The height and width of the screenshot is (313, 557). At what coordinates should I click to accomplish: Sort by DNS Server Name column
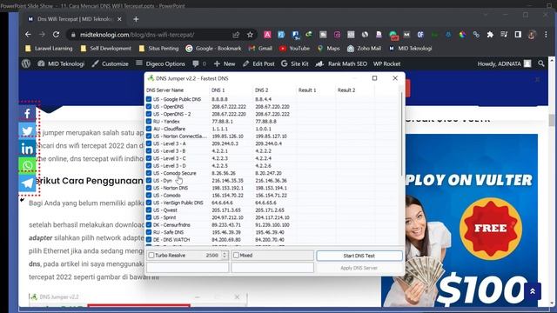point(178,90)
